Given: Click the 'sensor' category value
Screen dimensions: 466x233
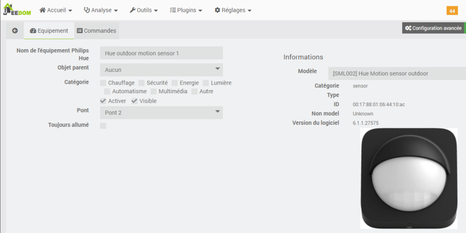Looking at the screenshot, I should pos(360,86).
